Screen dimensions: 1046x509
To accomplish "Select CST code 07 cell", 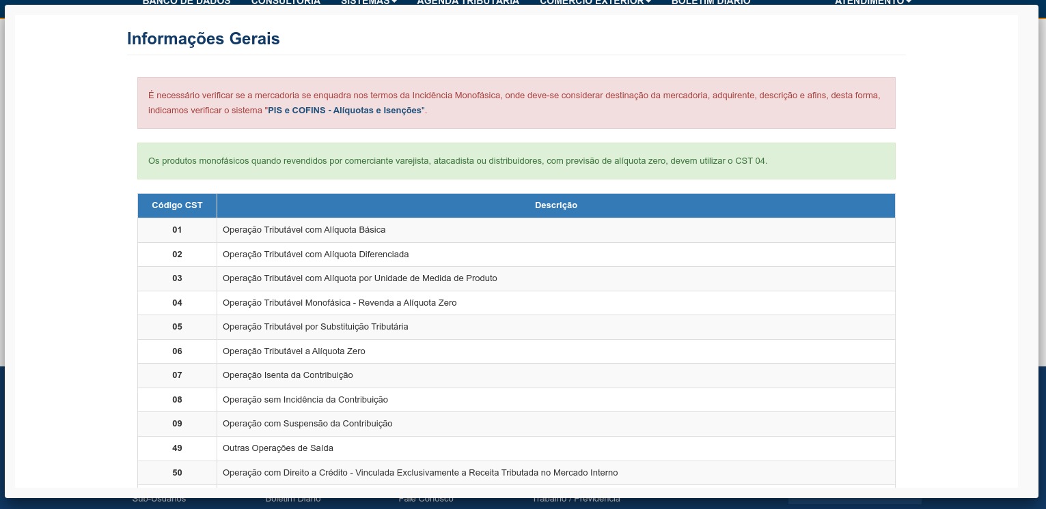I will pyautogui.click(x=177, y=375).
